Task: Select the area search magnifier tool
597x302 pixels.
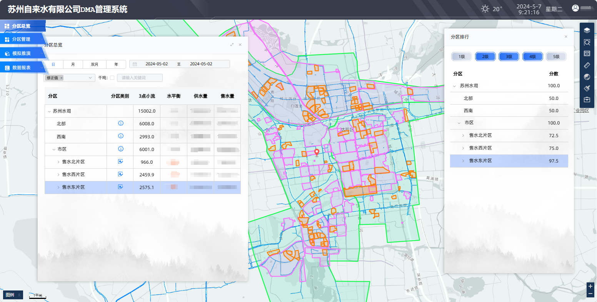Action: 587,42
